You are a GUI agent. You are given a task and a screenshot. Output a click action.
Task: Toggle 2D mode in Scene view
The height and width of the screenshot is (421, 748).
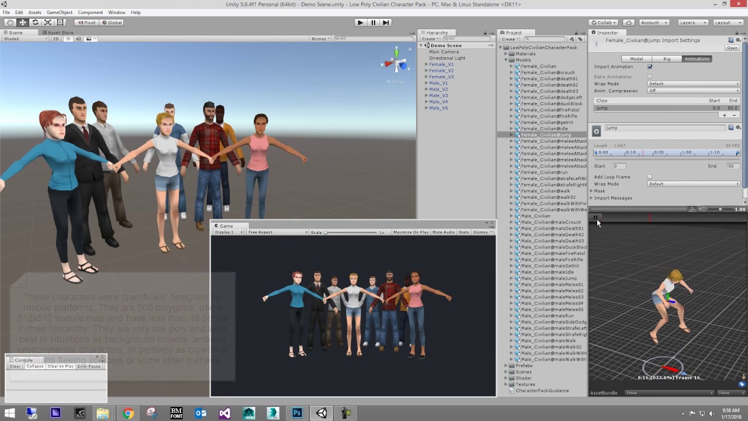coord(56,39)
